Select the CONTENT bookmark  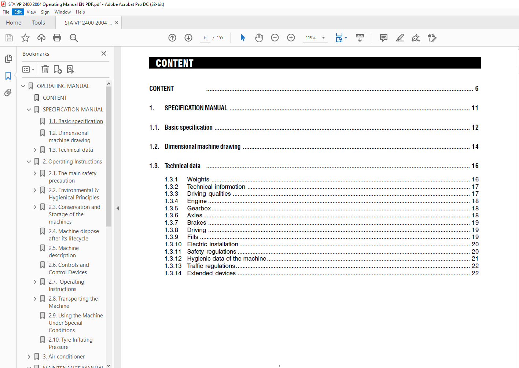[x=55, y=98]
